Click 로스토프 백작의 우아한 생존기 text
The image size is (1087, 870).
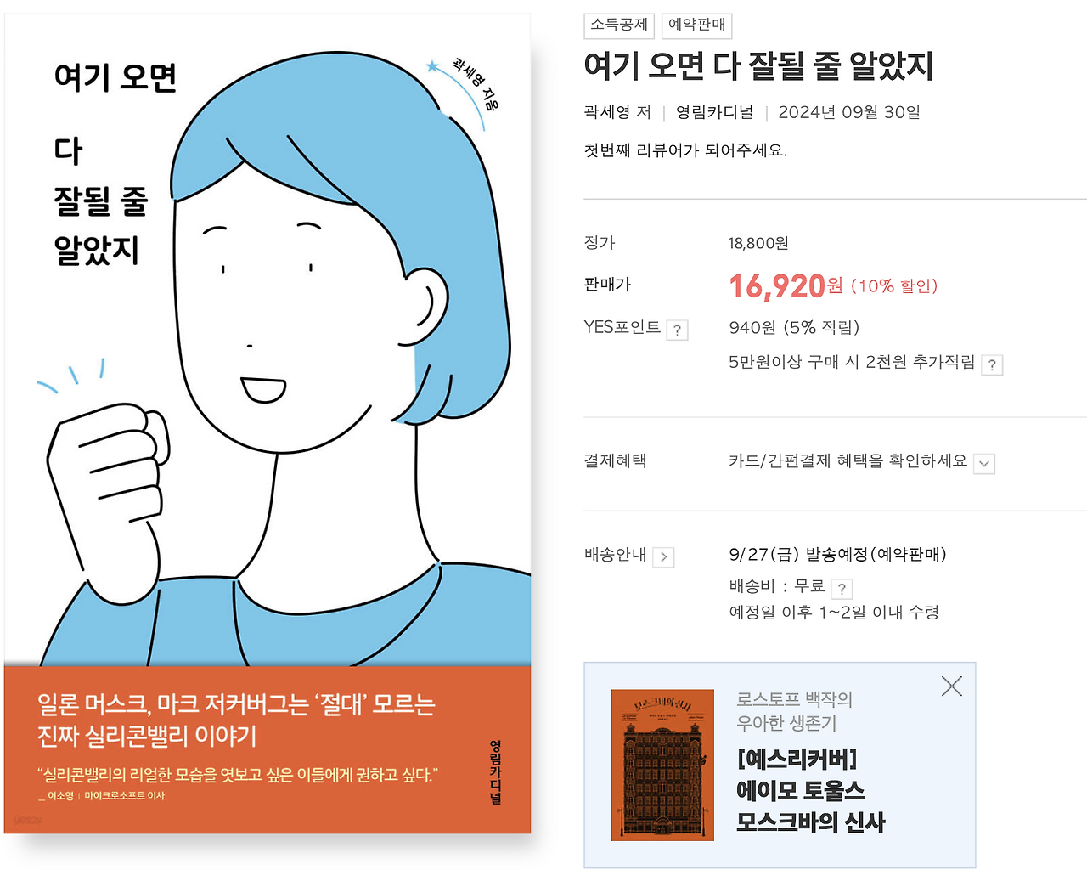click(794, 711)
